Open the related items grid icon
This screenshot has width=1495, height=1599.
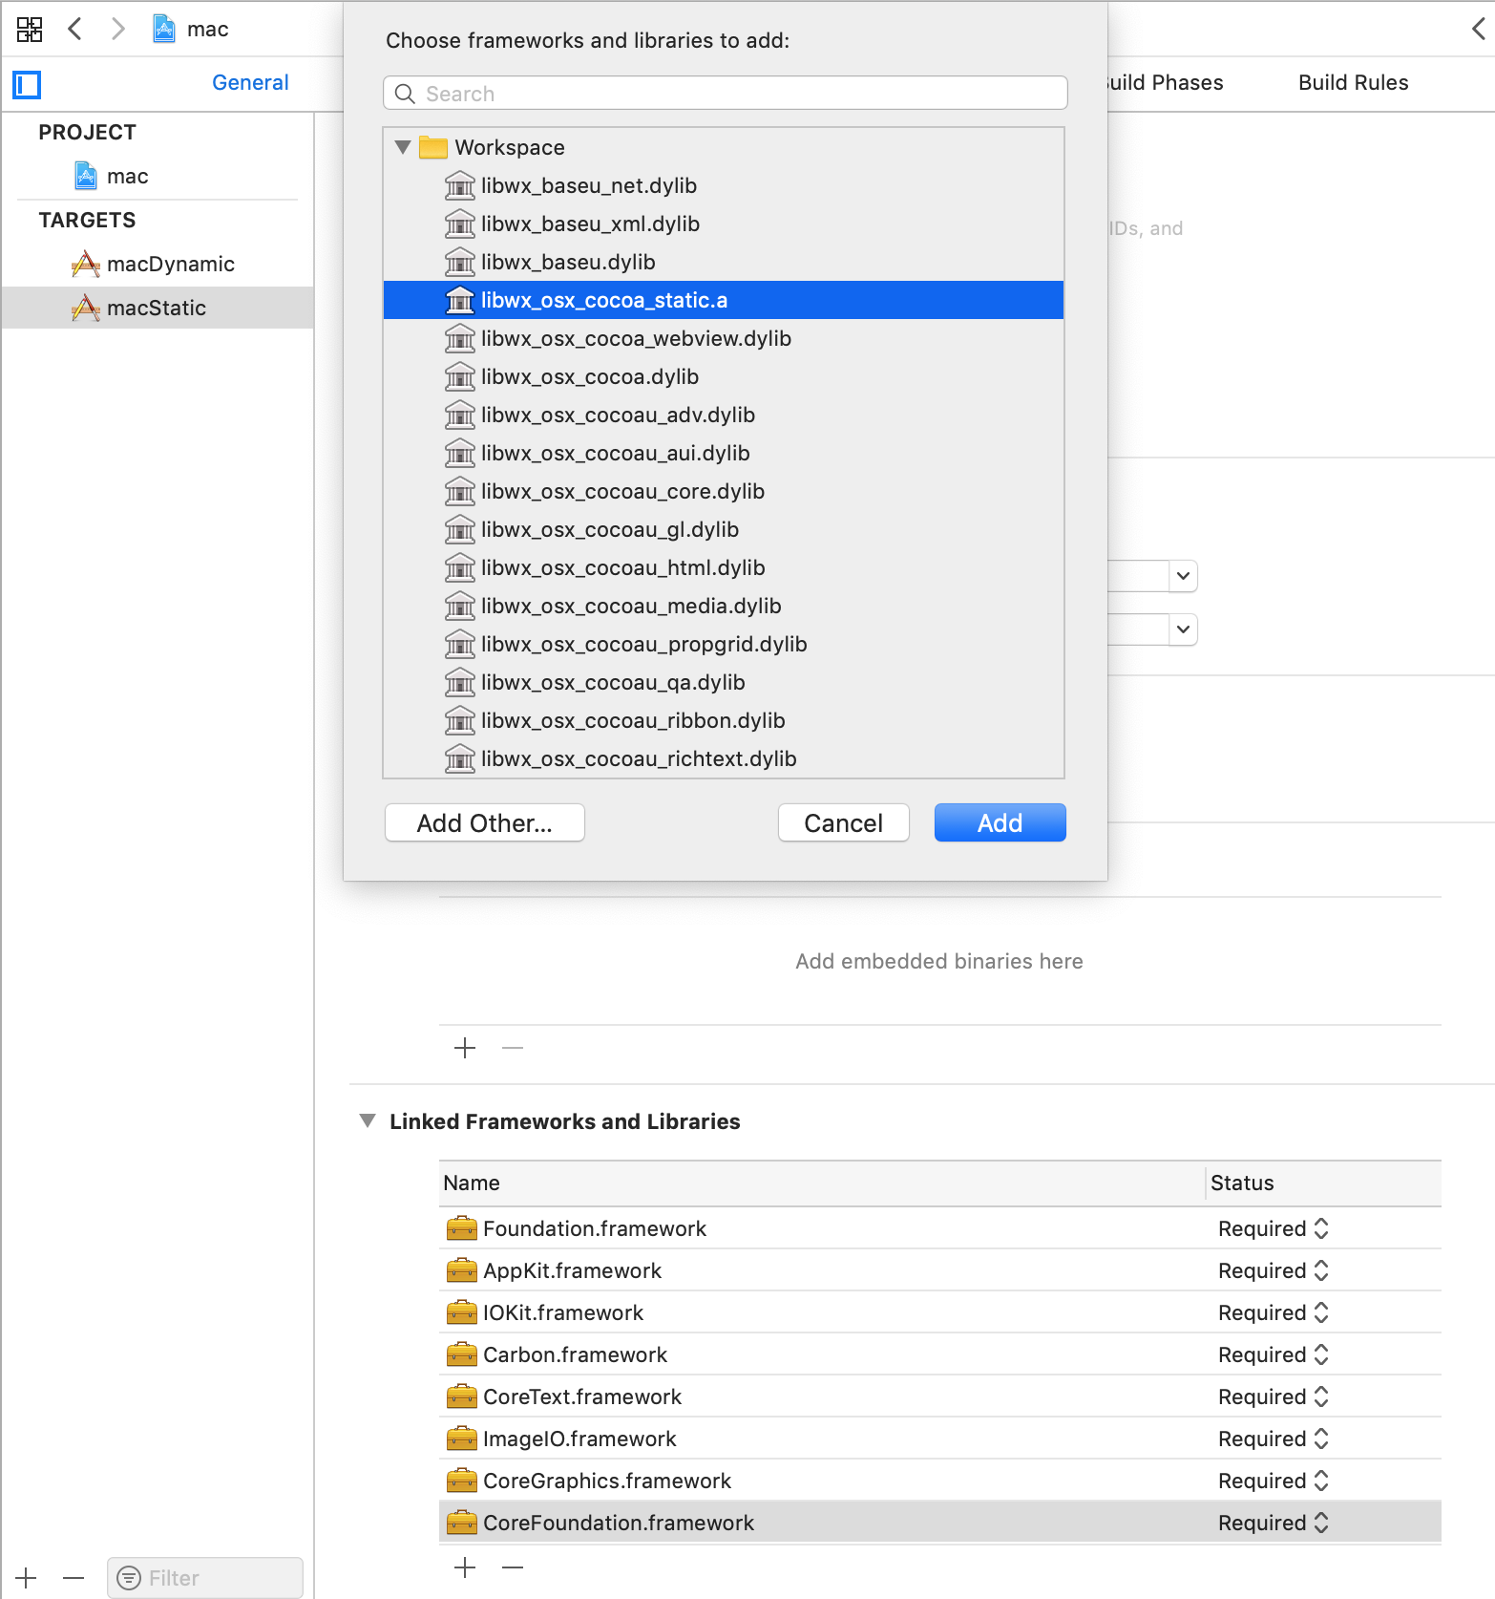point(30,29)
